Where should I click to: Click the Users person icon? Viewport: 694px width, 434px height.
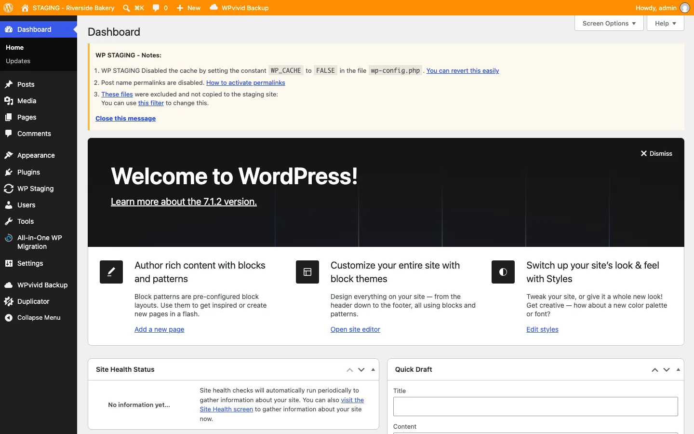(x=9, y=205)
